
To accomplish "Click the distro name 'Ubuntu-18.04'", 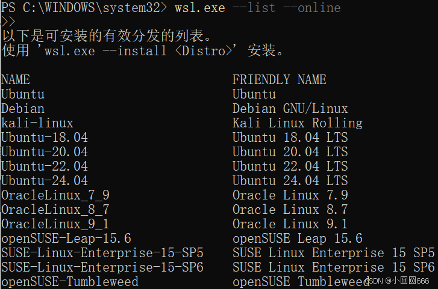I will click(x=45, y=138).
